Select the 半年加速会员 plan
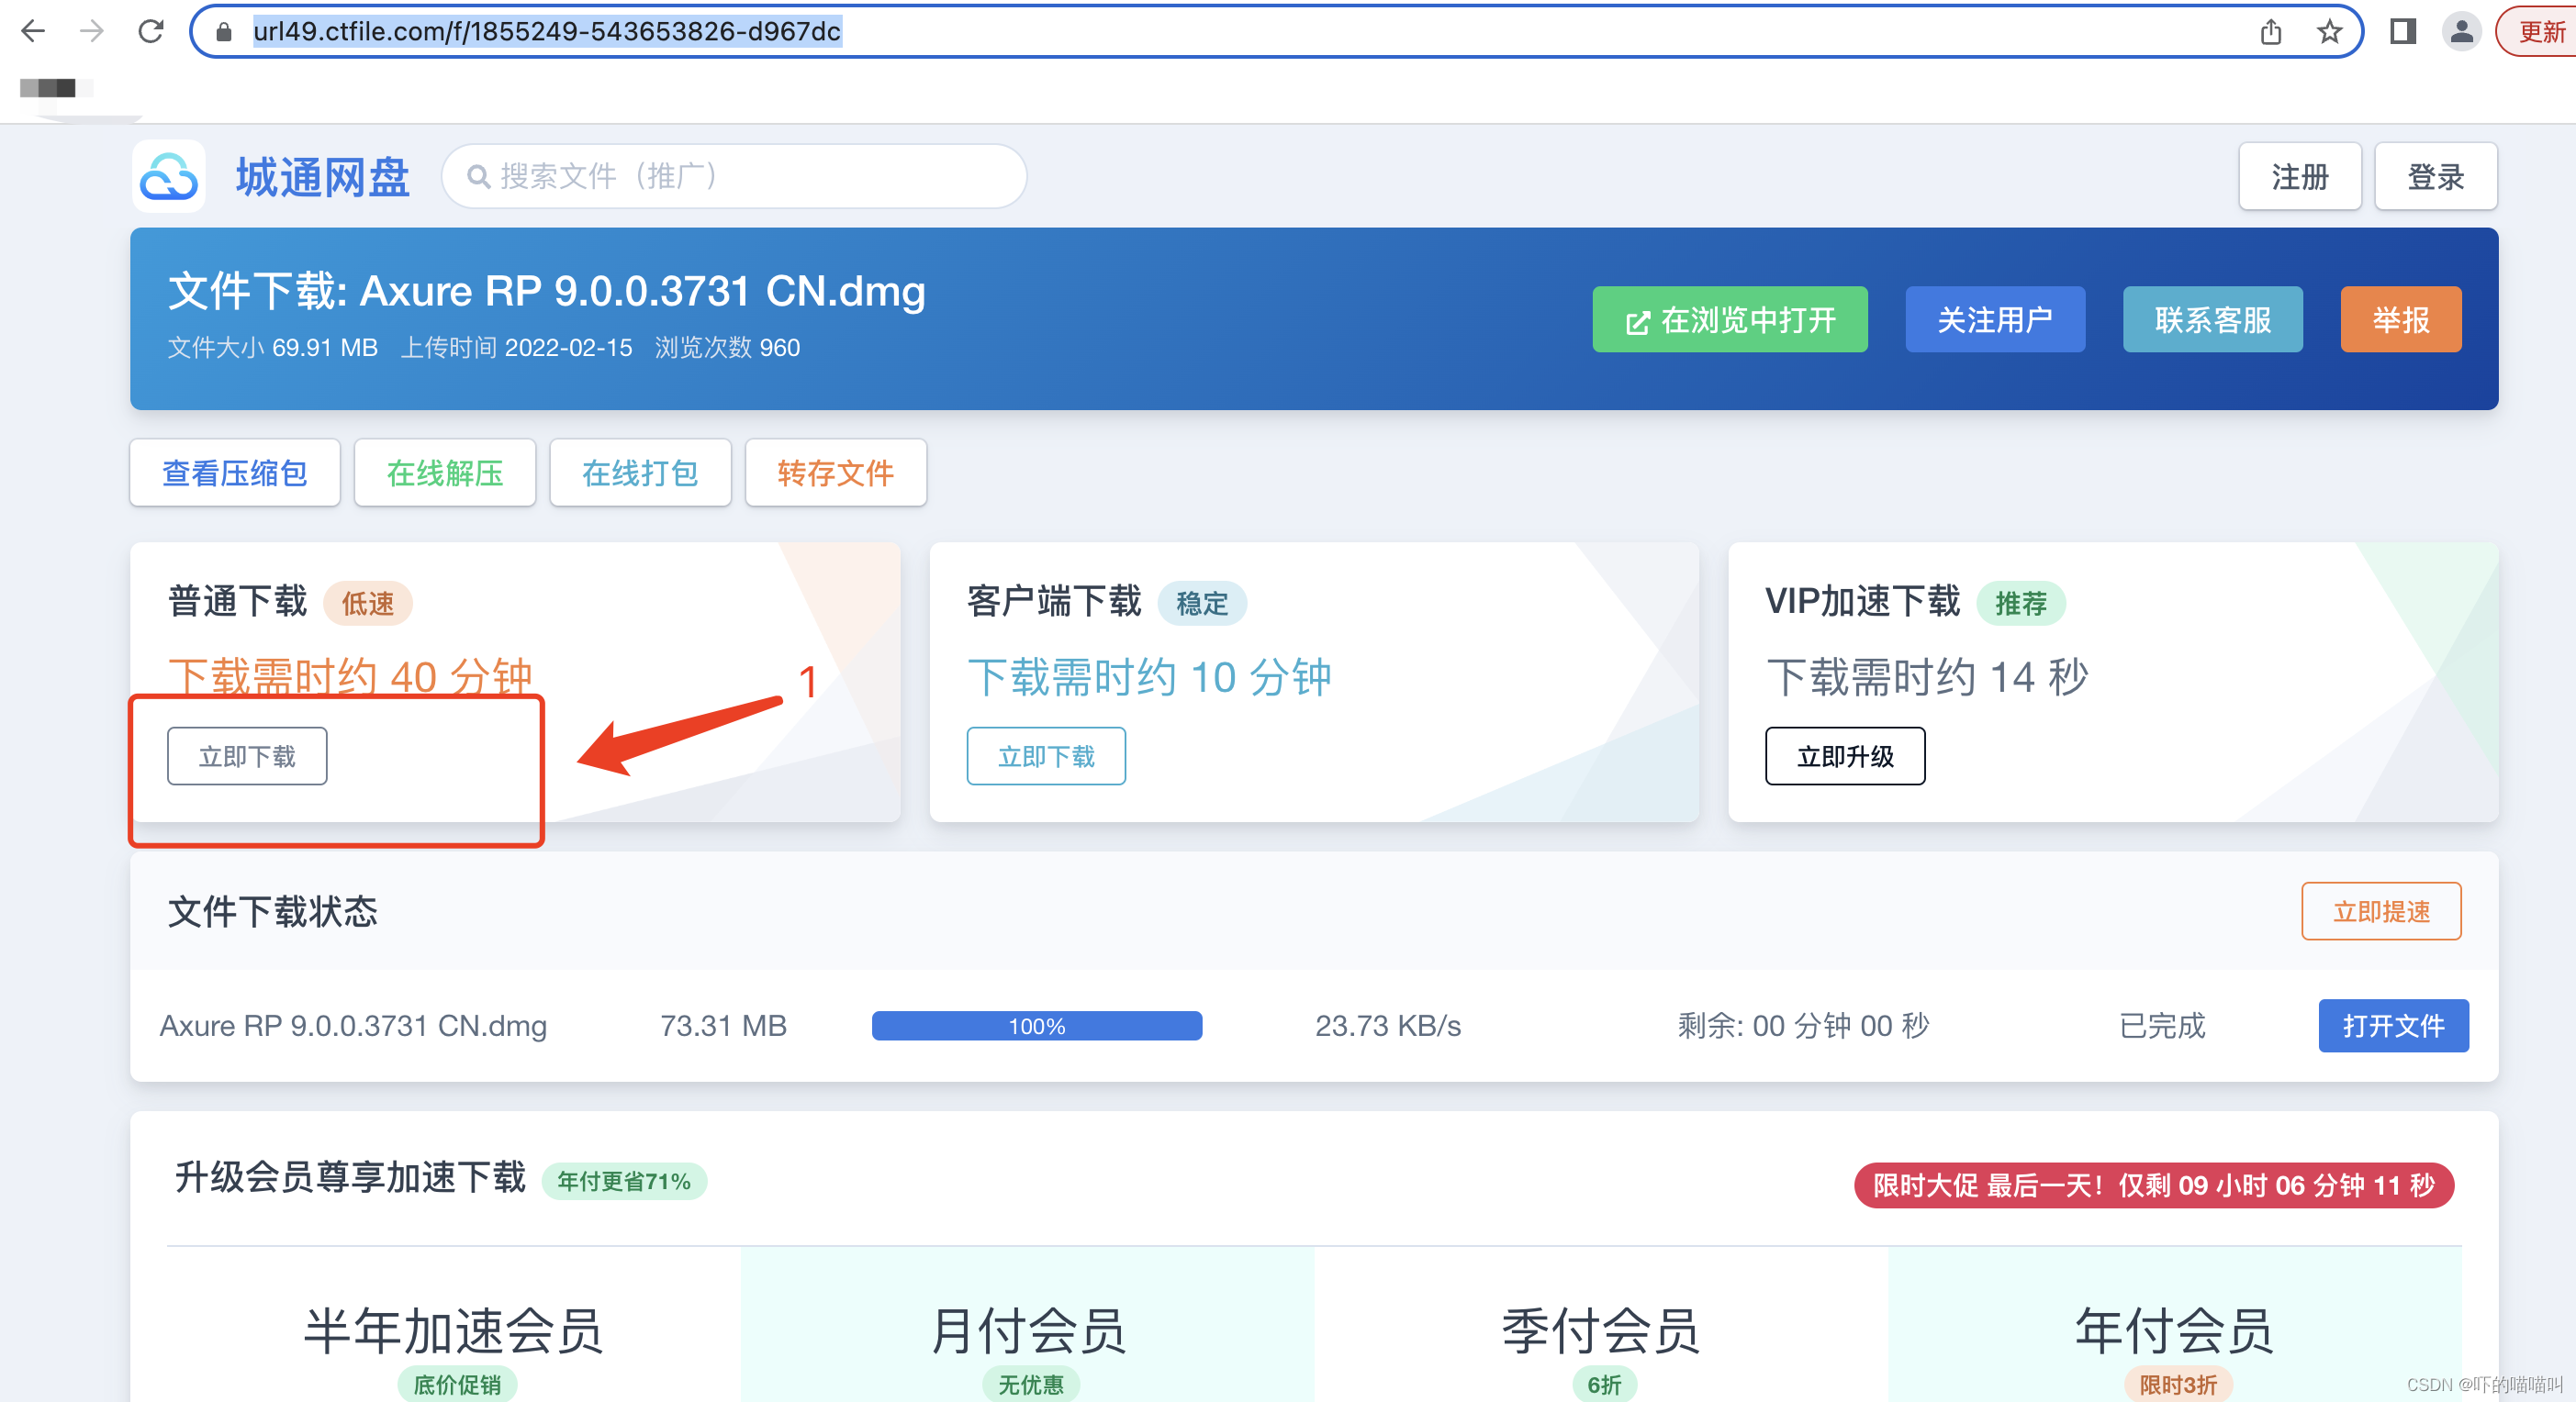The height and width of the screenshot is (1402, 2576). tap(453, 1330)
